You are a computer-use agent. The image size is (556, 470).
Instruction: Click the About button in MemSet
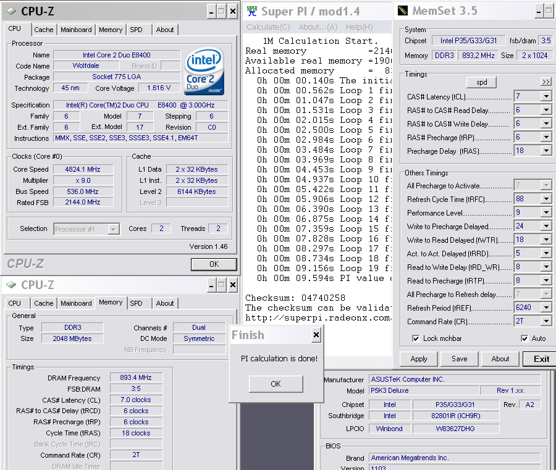point(500,359)
